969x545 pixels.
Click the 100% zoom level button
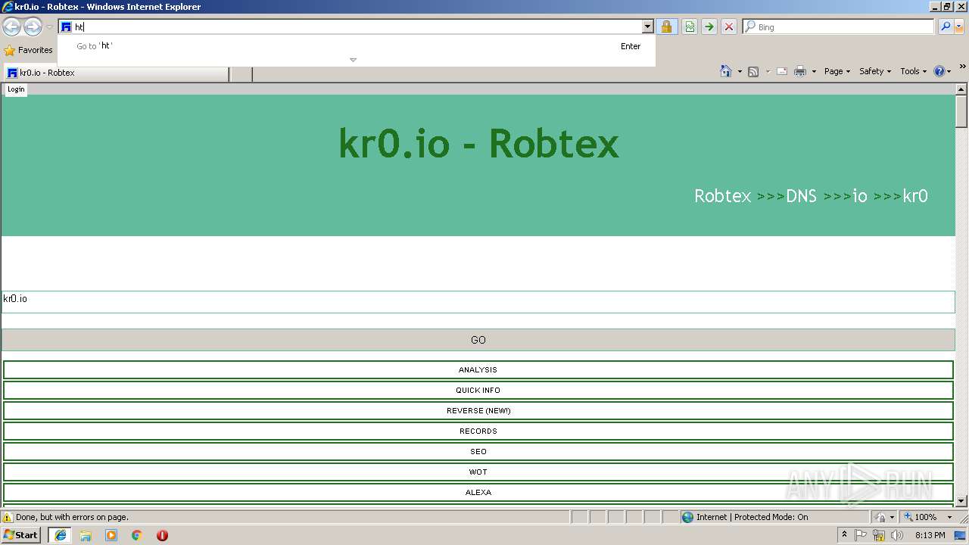[x=921, y=518]
